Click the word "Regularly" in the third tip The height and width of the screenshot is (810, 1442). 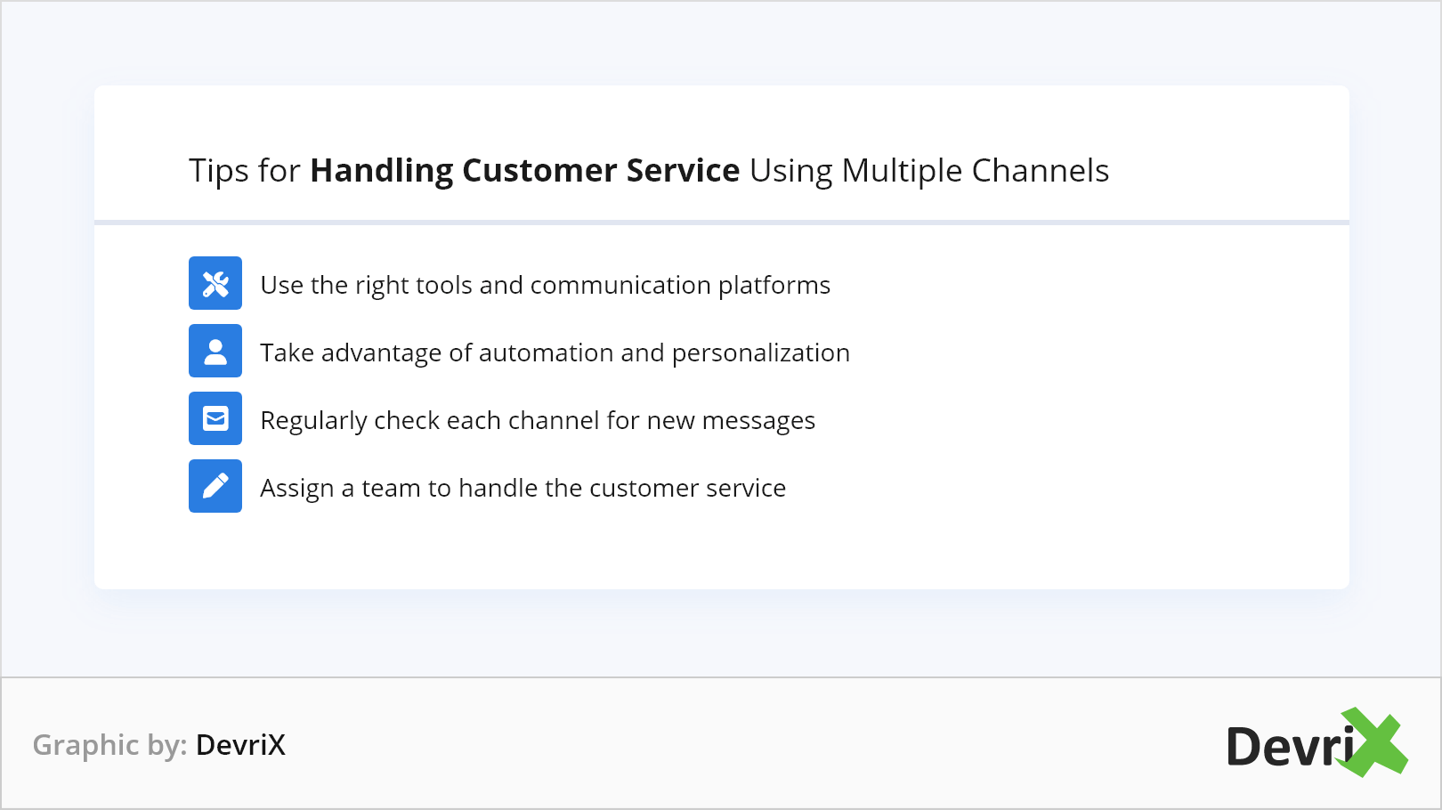(x=313, y=420)
